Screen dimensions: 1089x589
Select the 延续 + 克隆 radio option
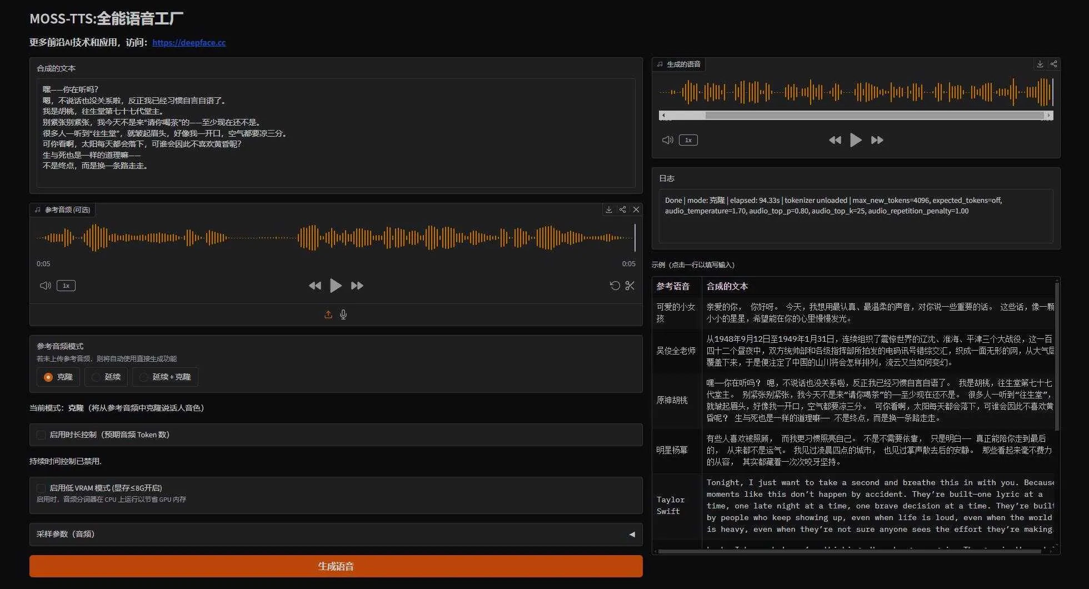165,377
